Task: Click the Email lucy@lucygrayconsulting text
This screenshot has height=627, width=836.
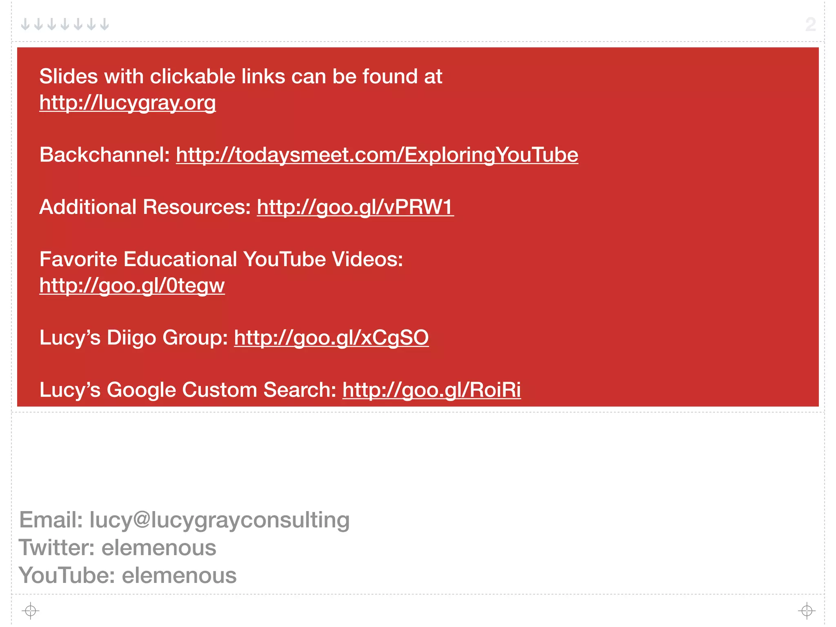Action: pyautogui.click(x=184, y=520)
